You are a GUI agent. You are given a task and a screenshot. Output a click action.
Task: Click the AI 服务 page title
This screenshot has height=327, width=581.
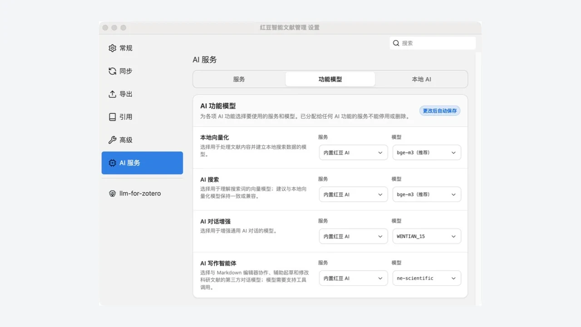coord(205,59)
